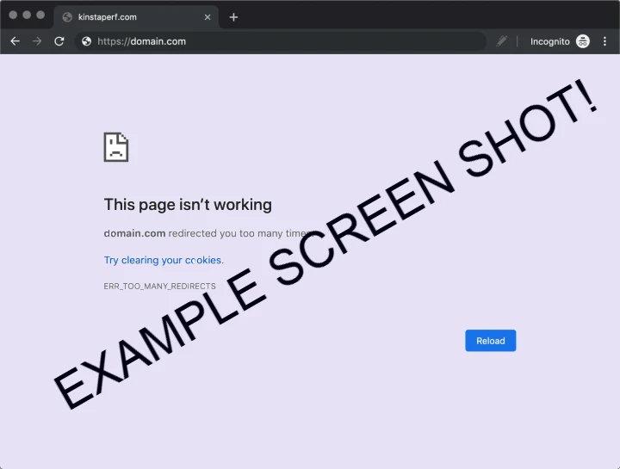This screenshot has height=469, width=620.
Task: Open the Incognito profile icon
Action: (x=583, y=41)
